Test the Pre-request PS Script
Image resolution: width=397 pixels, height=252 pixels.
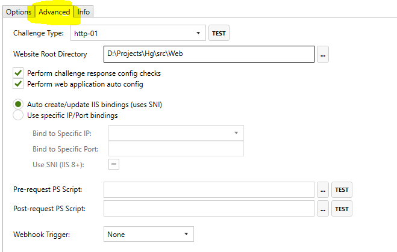coord(342,190)
